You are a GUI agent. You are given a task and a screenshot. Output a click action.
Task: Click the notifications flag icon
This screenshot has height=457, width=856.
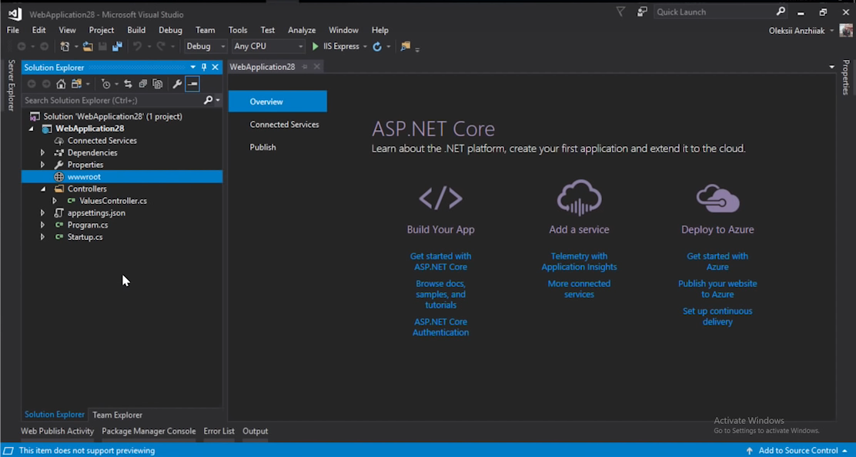(x=620, y=12)
